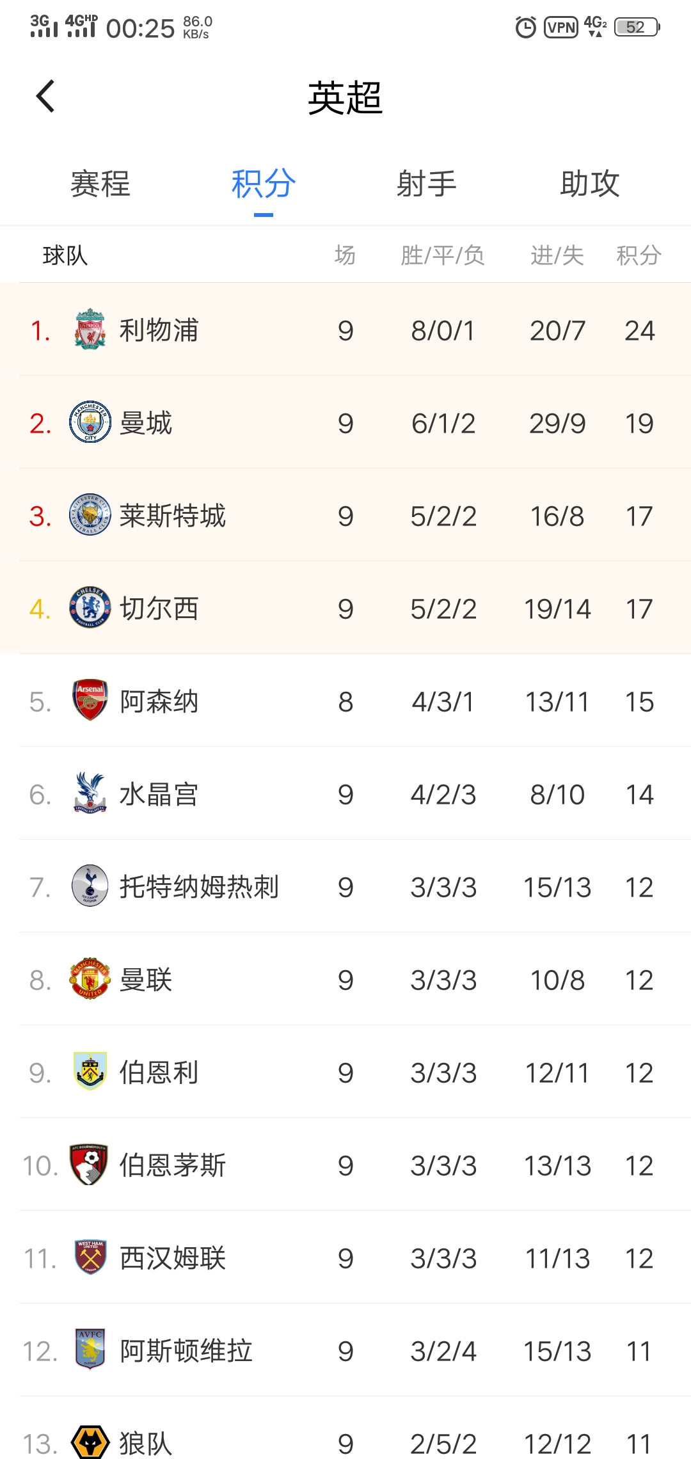
Task: Tap the Arsenal cannon crest
Action: 90,701
